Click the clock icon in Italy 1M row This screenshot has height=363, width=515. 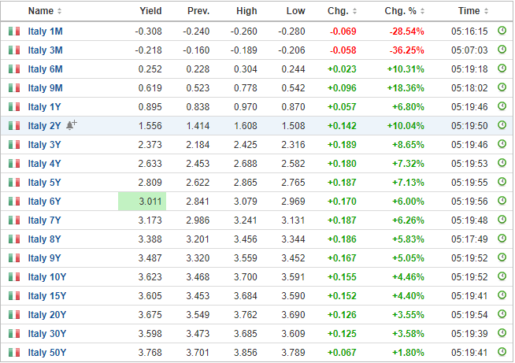[502, 31]
